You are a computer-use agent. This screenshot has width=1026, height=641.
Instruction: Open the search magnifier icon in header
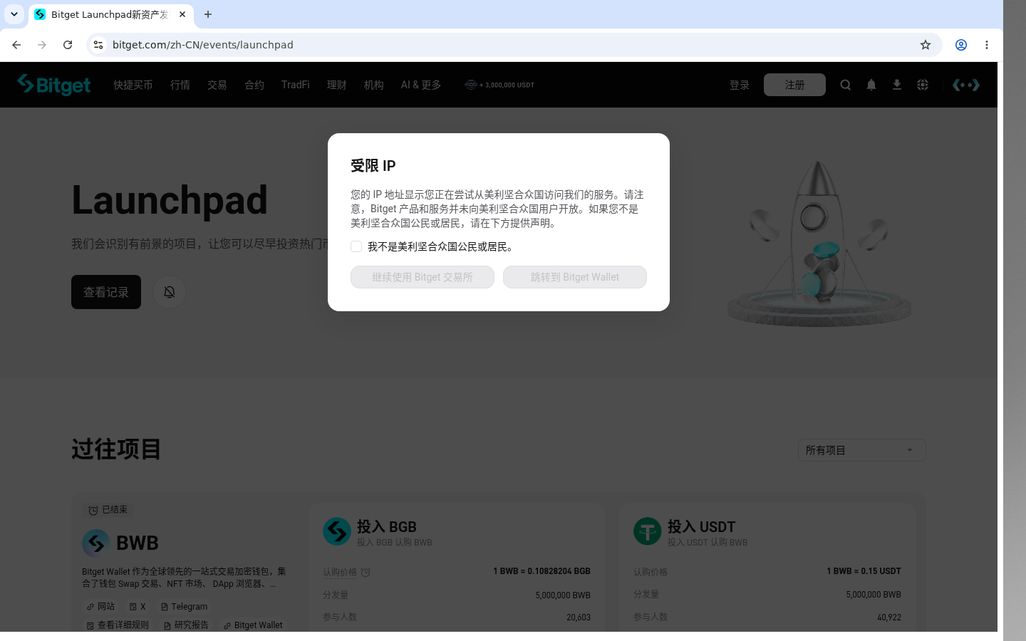pos(846,85)
